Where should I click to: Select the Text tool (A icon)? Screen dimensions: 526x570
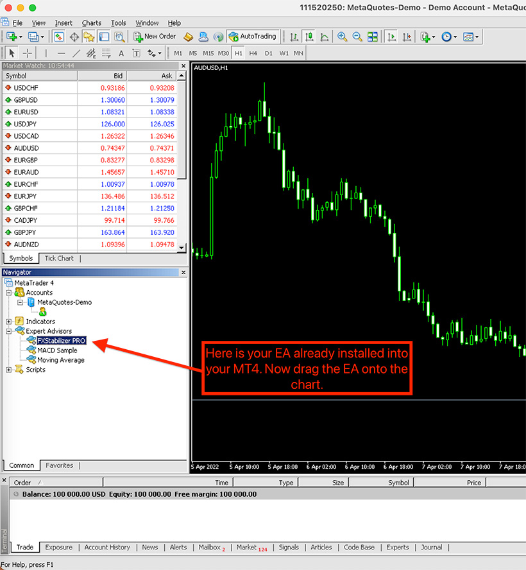tap(121, 53)
